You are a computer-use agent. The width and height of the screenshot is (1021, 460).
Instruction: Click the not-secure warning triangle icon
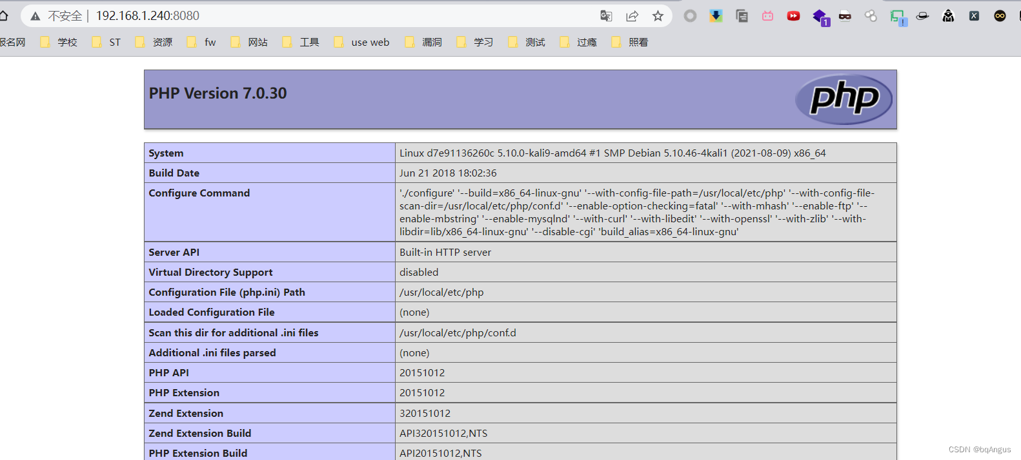click(35, 16)
